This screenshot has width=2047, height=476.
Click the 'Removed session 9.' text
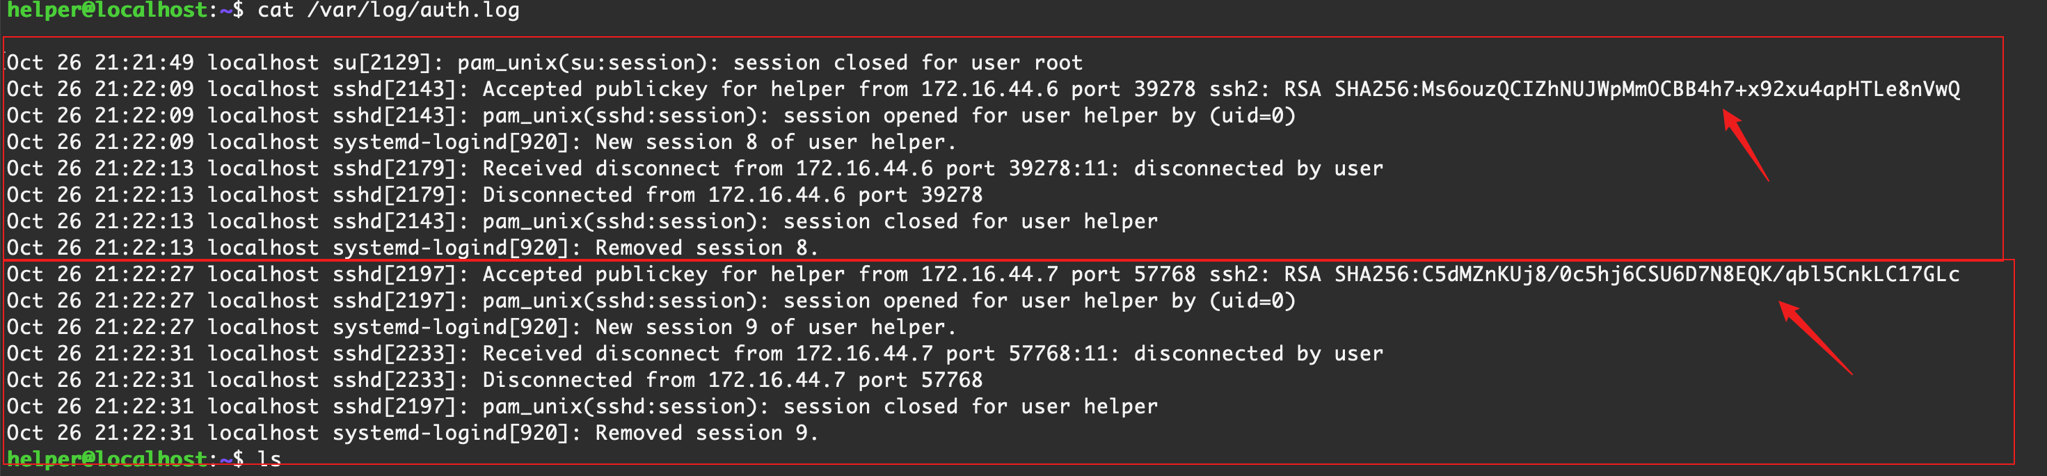pyautogui.click(x=706, y=433)
